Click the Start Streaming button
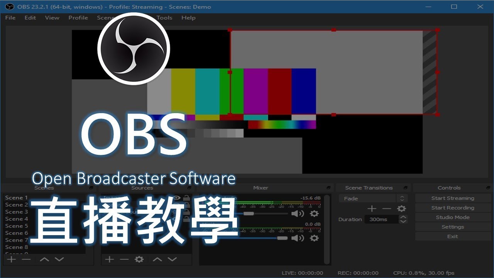 pyautogui.click(x=453, y=198)
